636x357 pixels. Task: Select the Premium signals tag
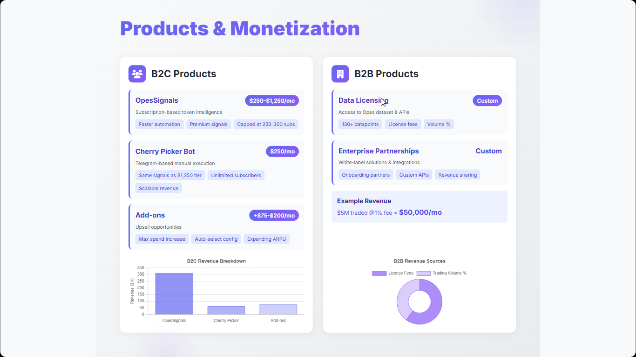(209, 124)
